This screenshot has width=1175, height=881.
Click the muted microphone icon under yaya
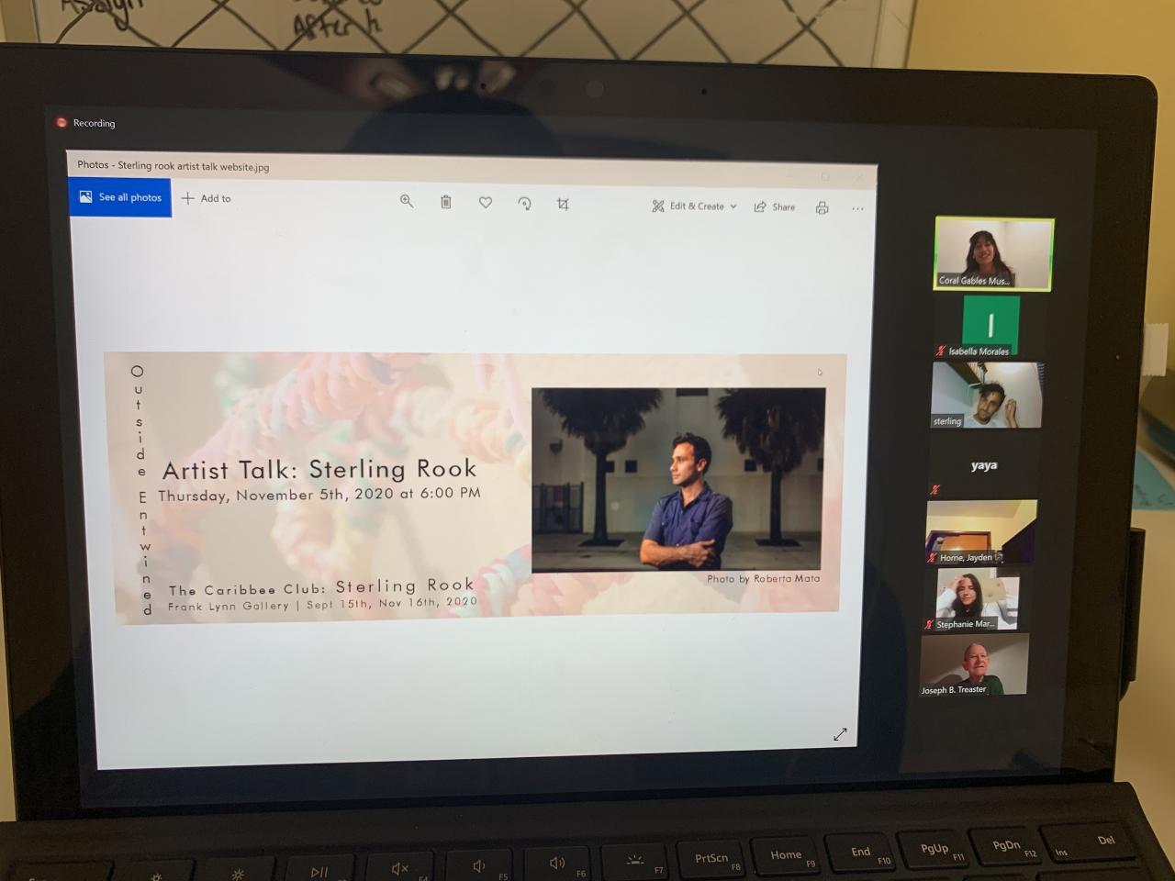pyautogui.click(x=934, y=490)
